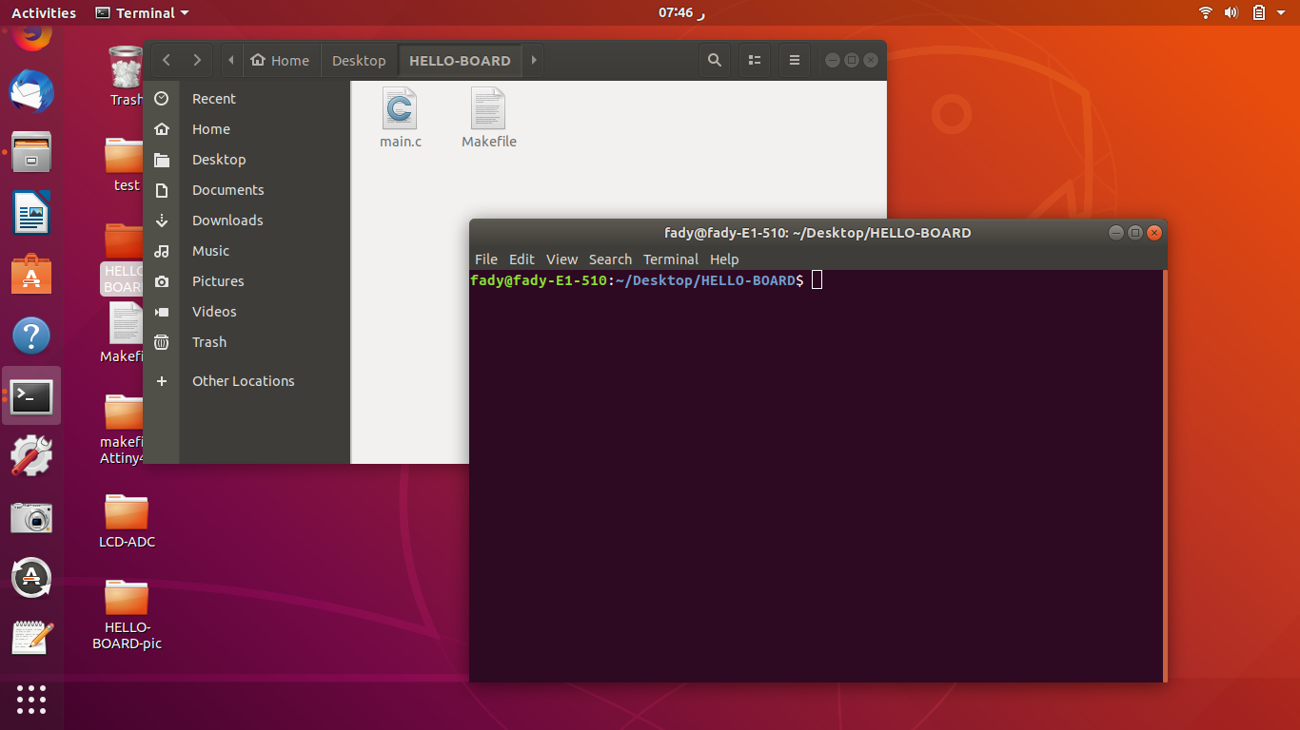Open the Terminal Edit menu
Screen dimensions: 1300x730
(x=522, y=259)
